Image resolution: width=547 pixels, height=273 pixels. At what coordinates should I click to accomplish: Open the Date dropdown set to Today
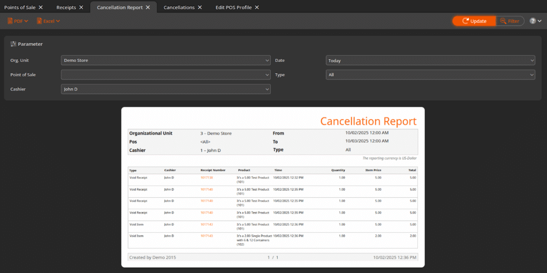tap(430, 60)
